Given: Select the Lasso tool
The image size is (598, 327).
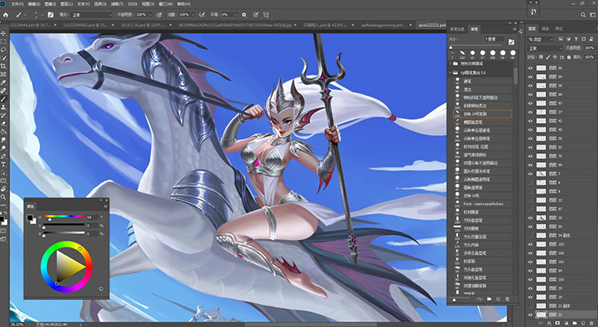Looking at the screenshot, I should 3,50.
